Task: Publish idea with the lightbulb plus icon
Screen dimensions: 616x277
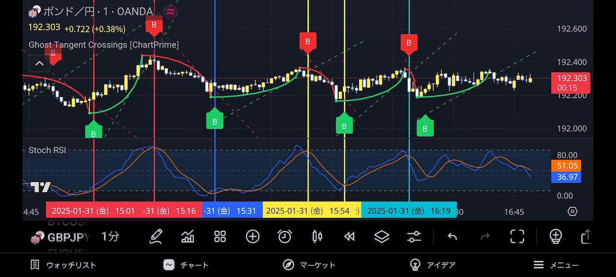Action: pyautogui.click(x=555, y=236)
